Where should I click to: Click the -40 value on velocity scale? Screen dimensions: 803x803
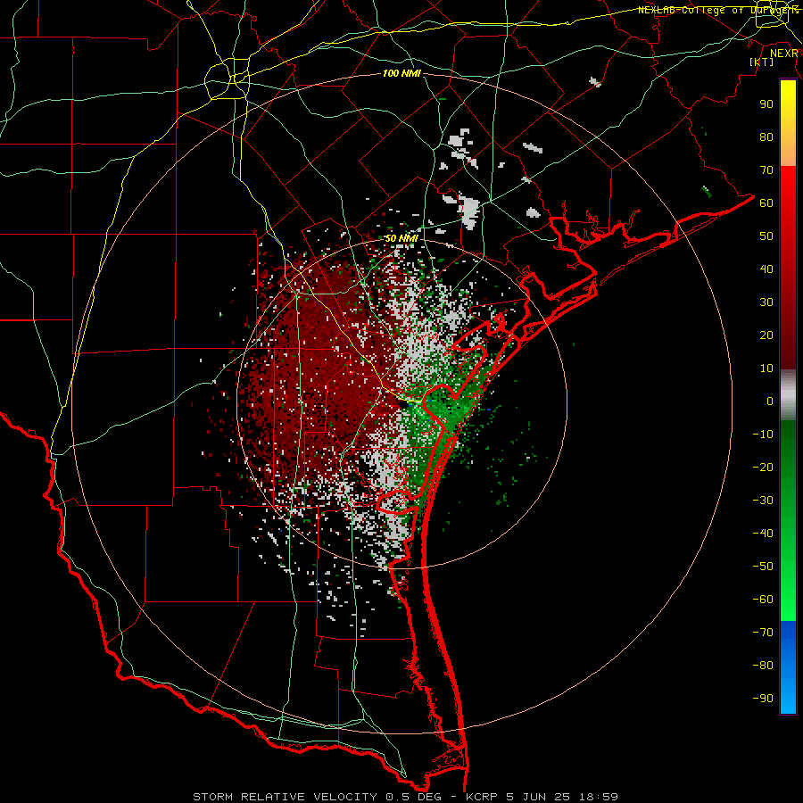[763, 534]
